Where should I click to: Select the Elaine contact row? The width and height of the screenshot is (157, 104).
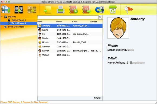[x=70, y=30]
